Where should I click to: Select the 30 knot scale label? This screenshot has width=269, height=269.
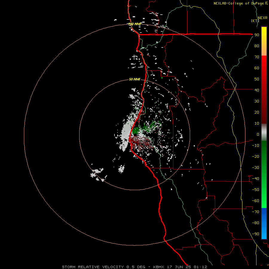(257, 101)
